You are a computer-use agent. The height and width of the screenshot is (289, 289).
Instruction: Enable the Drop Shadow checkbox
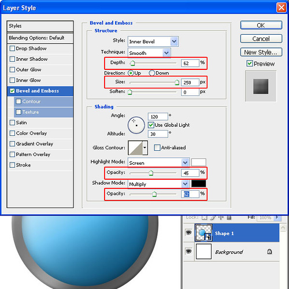tap(12, 49)
